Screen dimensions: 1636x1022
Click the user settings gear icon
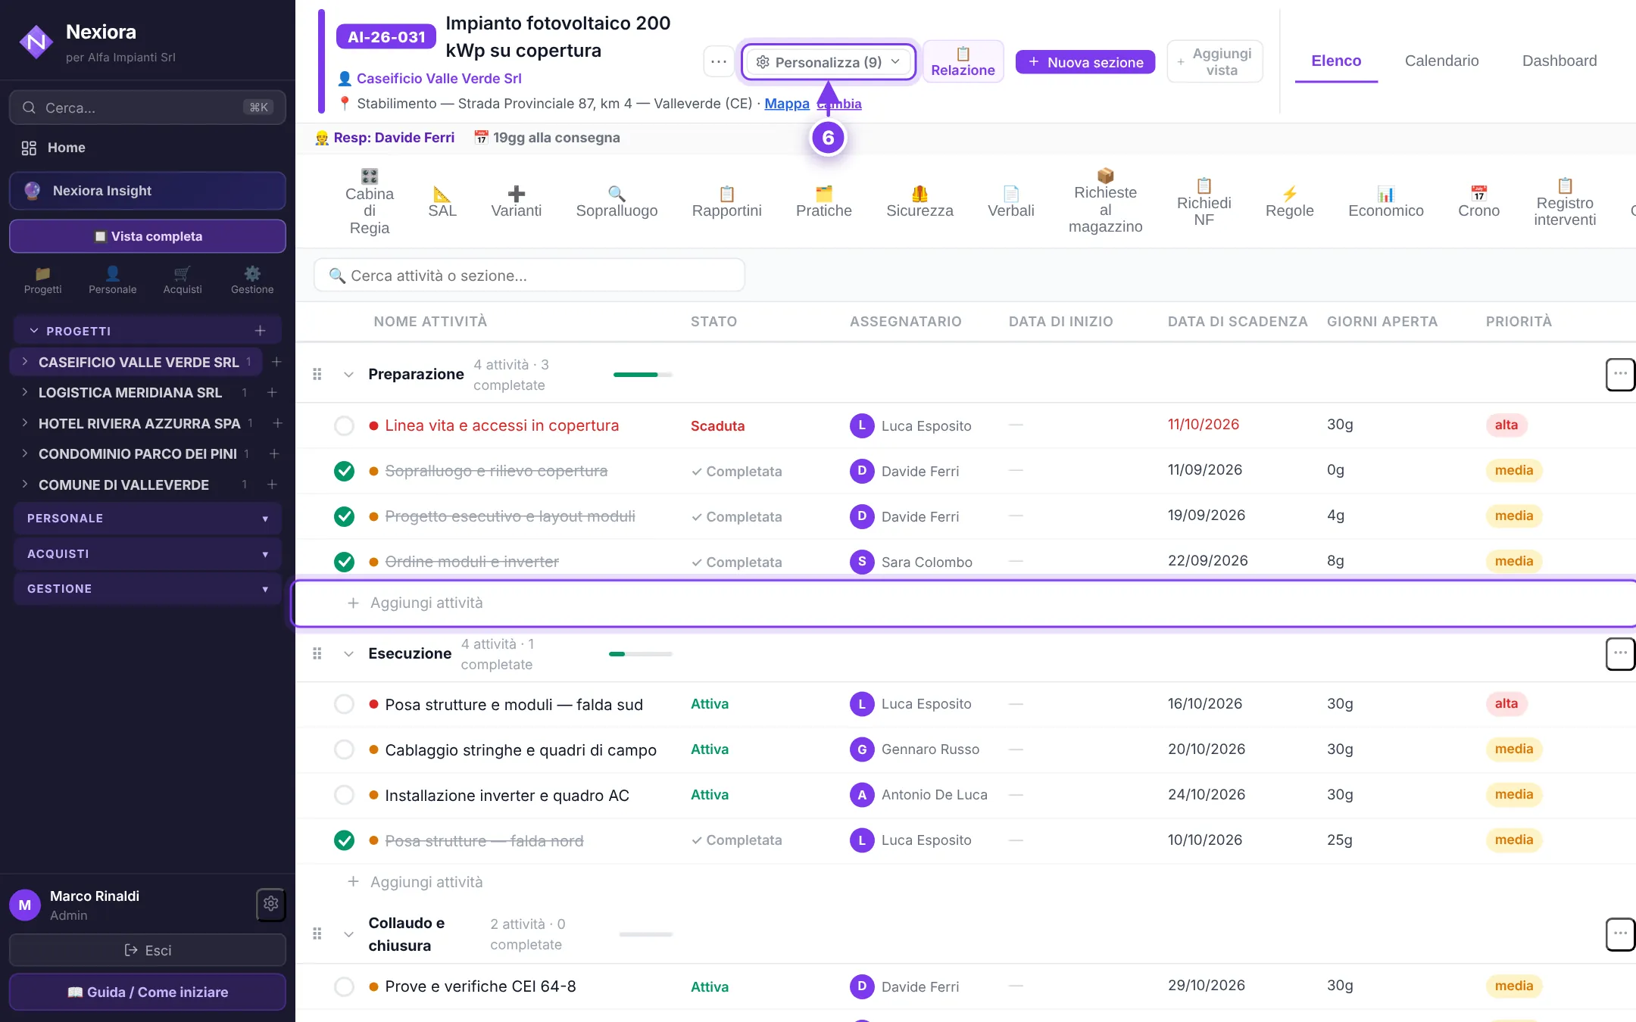(271, 904)
